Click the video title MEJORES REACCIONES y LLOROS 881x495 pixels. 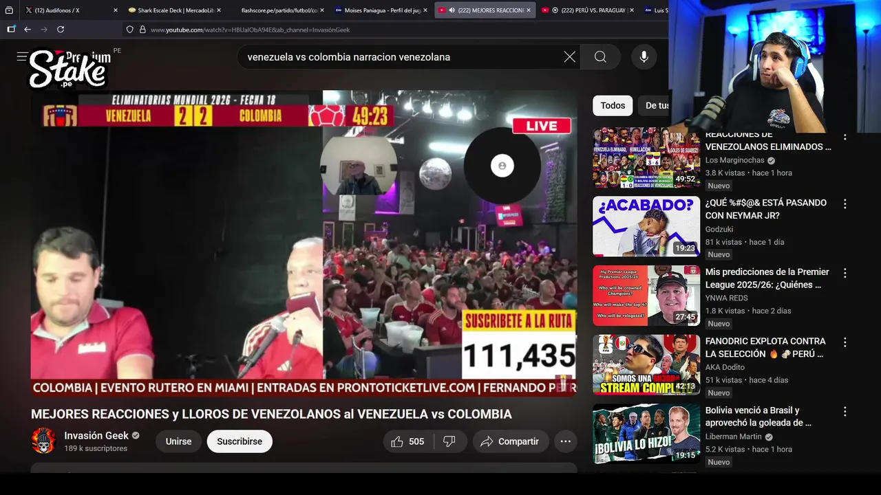coord(271,414)
